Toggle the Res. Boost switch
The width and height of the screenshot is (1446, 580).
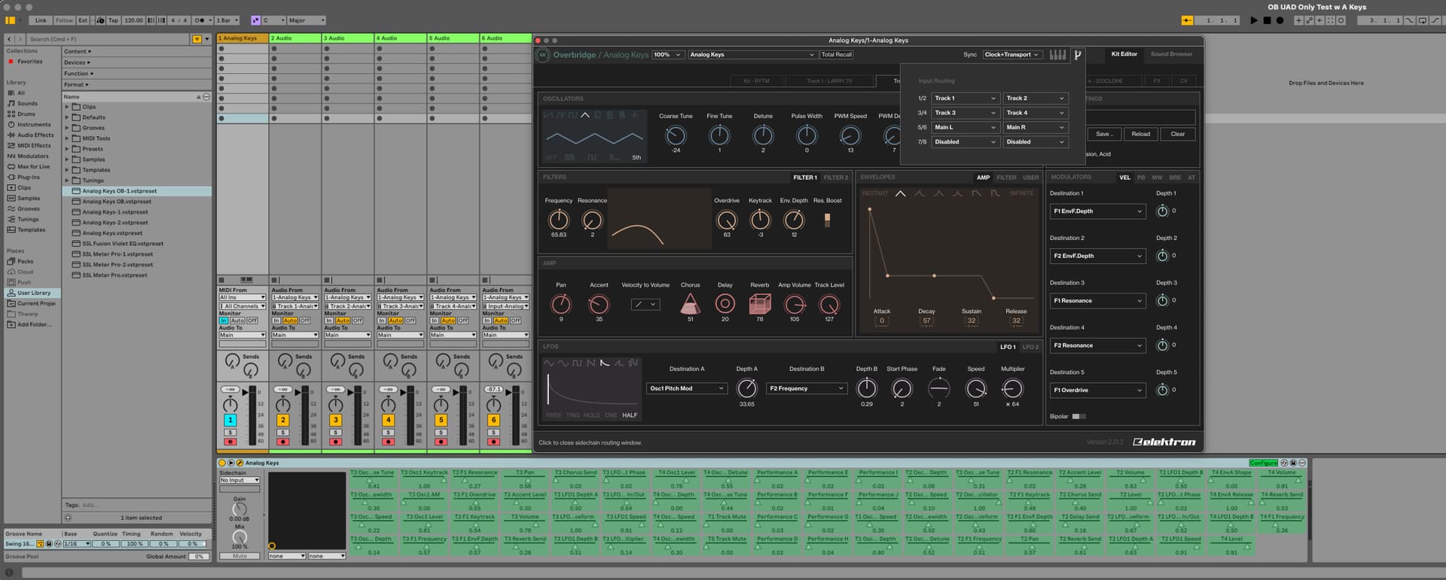827,220
